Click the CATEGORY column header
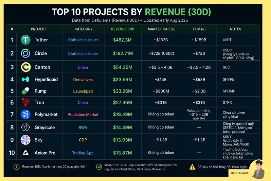The width and height of the screenshot is (271, 181). coord(83,29)
